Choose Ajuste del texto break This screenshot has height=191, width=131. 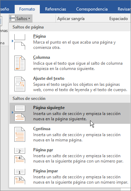coord(70,84)
